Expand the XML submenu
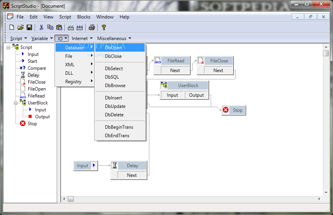The image size is (333, 215). tap(74, 65)
